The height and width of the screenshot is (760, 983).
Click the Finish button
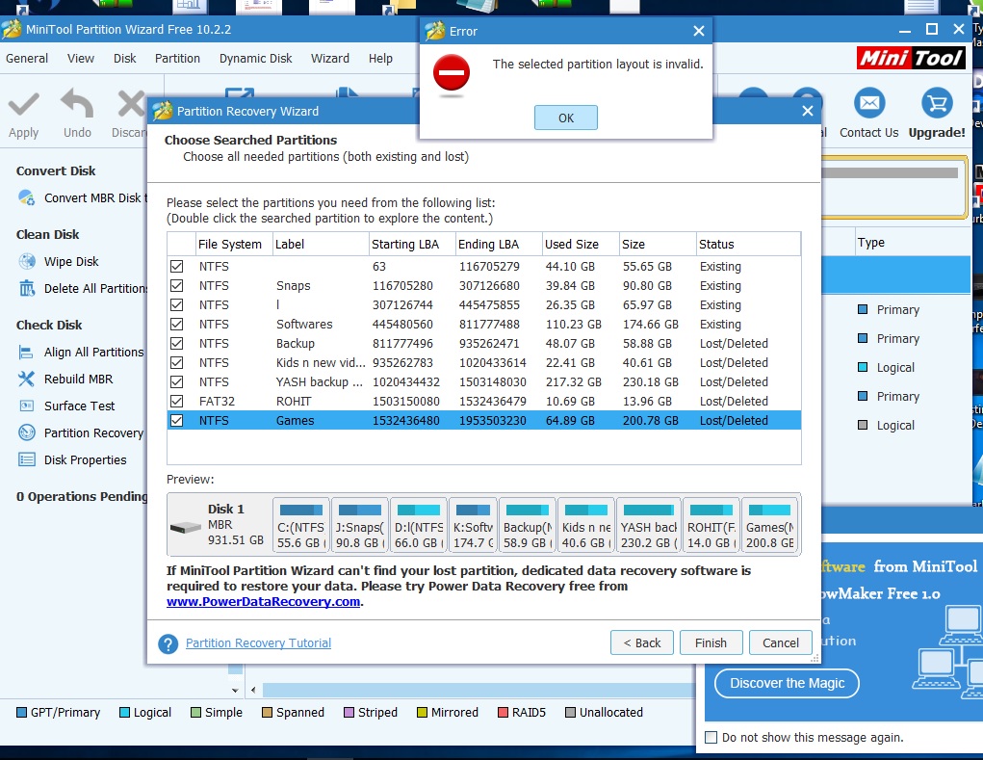click(711, 643)
